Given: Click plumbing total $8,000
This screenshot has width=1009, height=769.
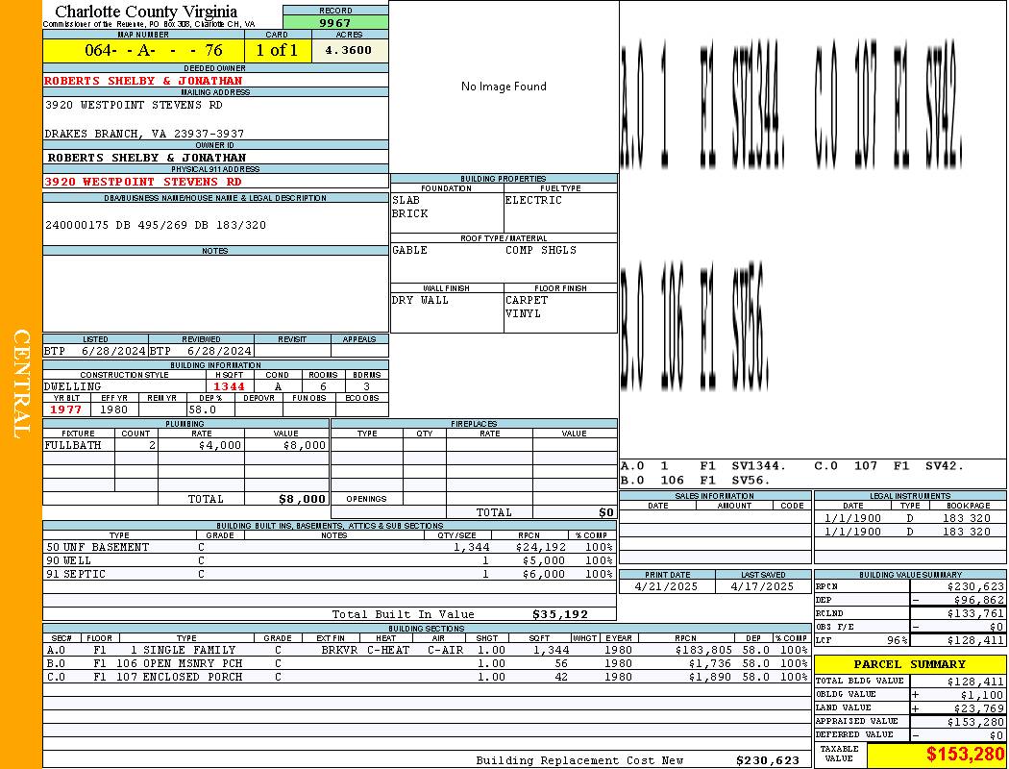Looking at the screenshot, I should pyautogui.click(x=303, y=499).
